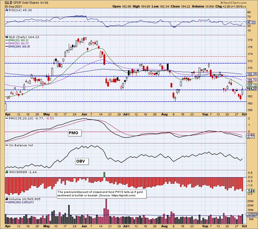
Task: Click the Low 162.34 header value
Action: tap(161, 6)
